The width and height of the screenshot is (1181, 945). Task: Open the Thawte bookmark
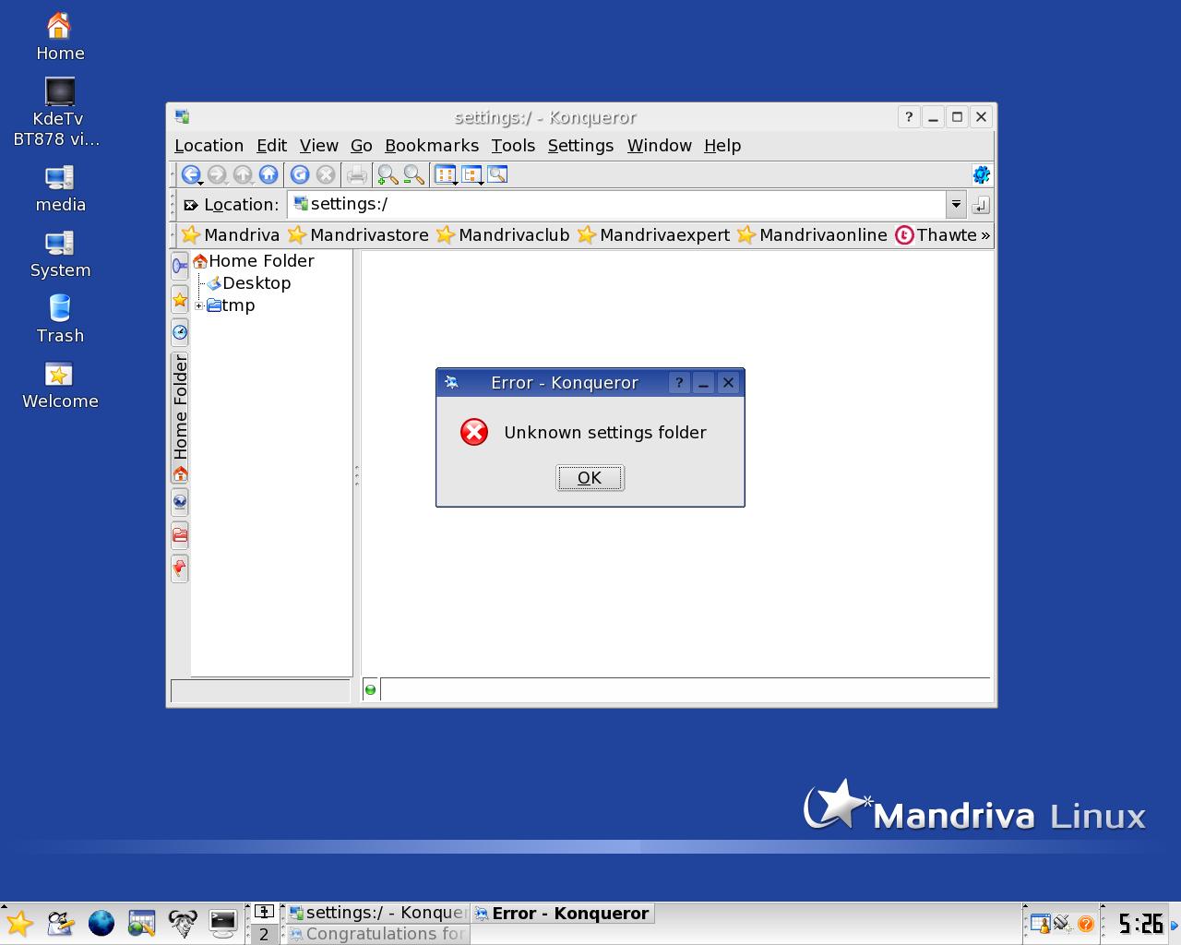[x=936, y=235]
